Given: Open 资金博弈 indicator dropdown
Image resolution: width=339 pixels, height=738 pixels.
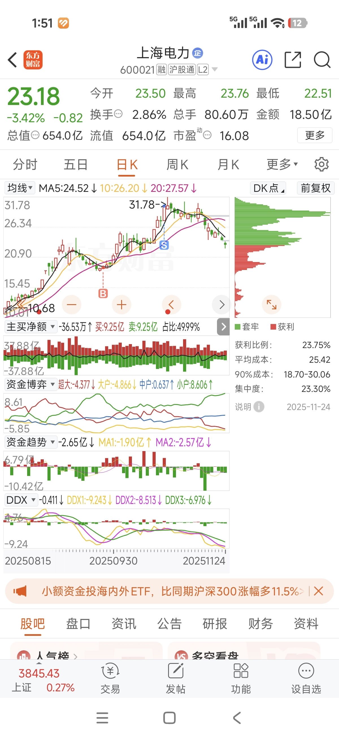Looking at the screenshot, I should (x=31, y=384).
